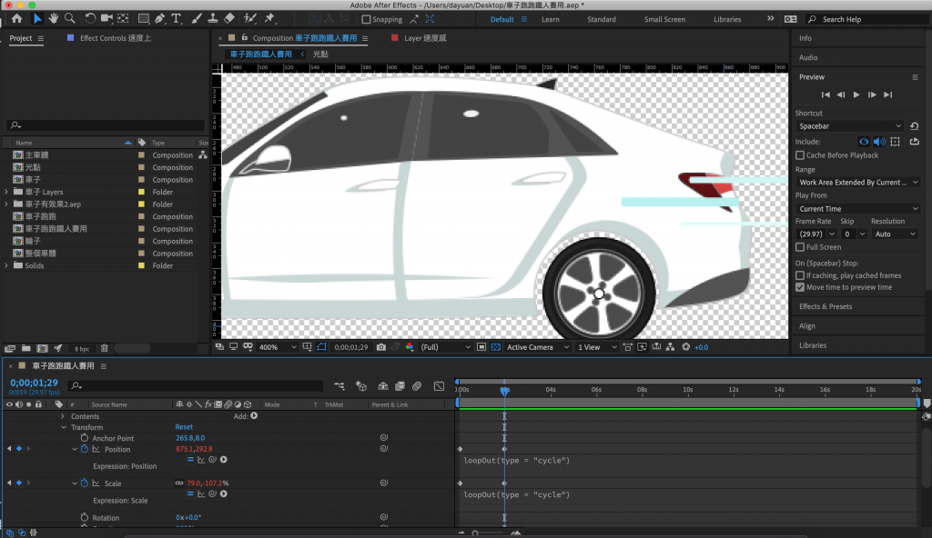Switch to the Learn workspace

(x=551, y=19)
